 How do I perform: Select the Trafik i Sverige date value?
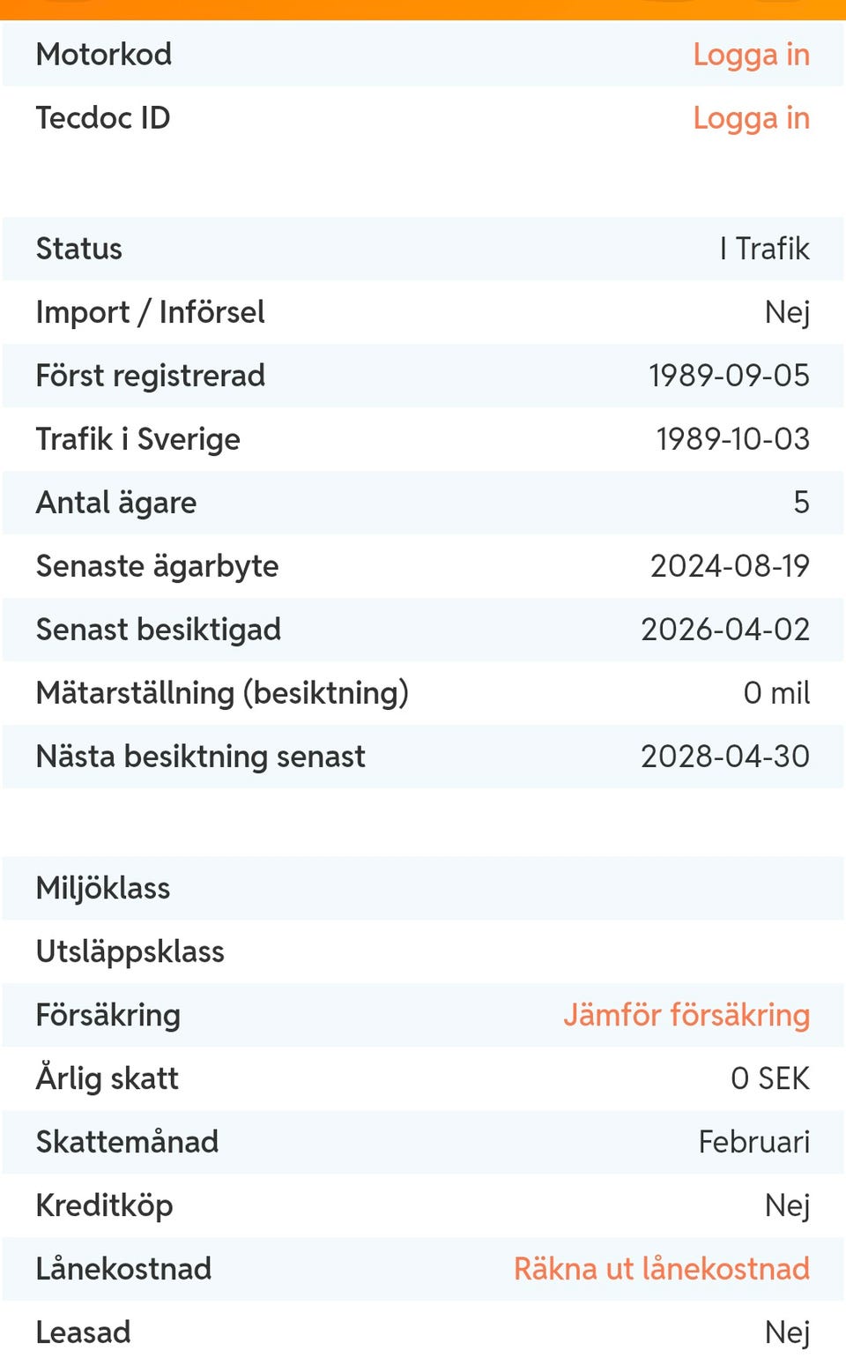[x=732, y=439]
